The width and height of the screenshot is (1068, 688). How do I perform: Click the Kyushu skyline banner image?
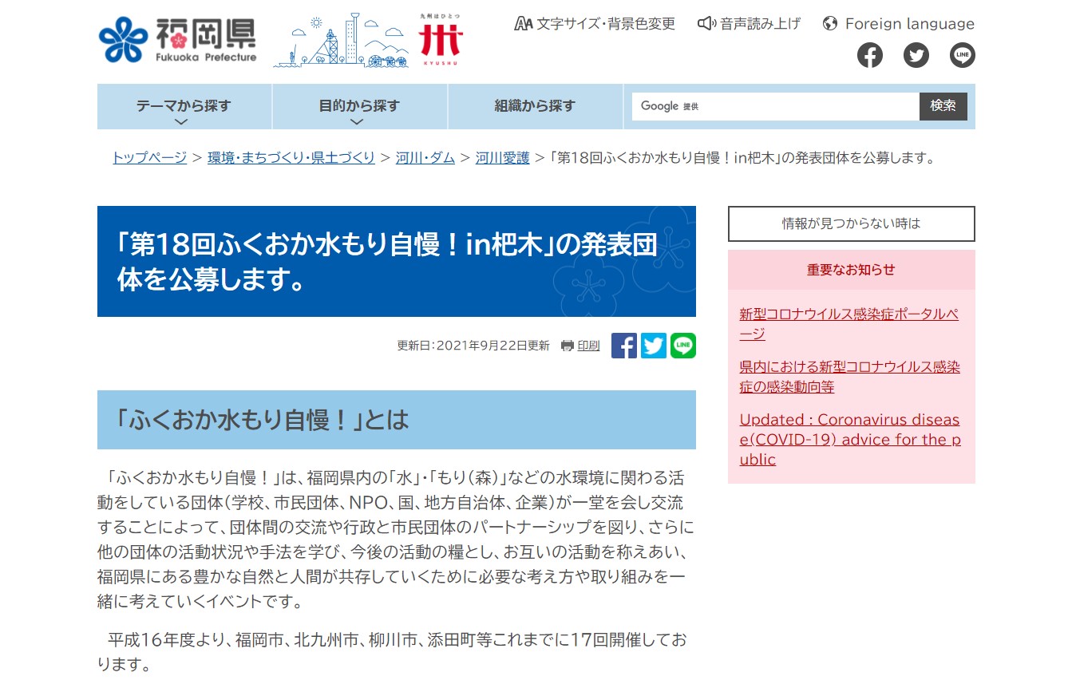pyautogui.click(x=368, y=41)
